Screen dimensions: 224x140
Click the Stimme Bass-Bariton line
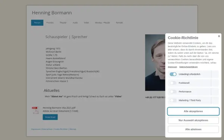pos(56,68)
